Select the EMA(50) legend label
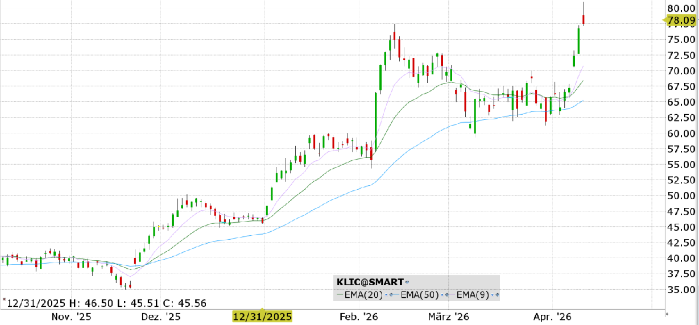The width and height of the screenshot is (699, 325). tap(420, 295)
